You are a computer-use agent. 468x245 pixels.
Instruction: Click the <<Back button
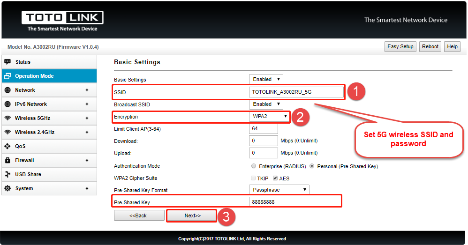click(x=139, y=215)
